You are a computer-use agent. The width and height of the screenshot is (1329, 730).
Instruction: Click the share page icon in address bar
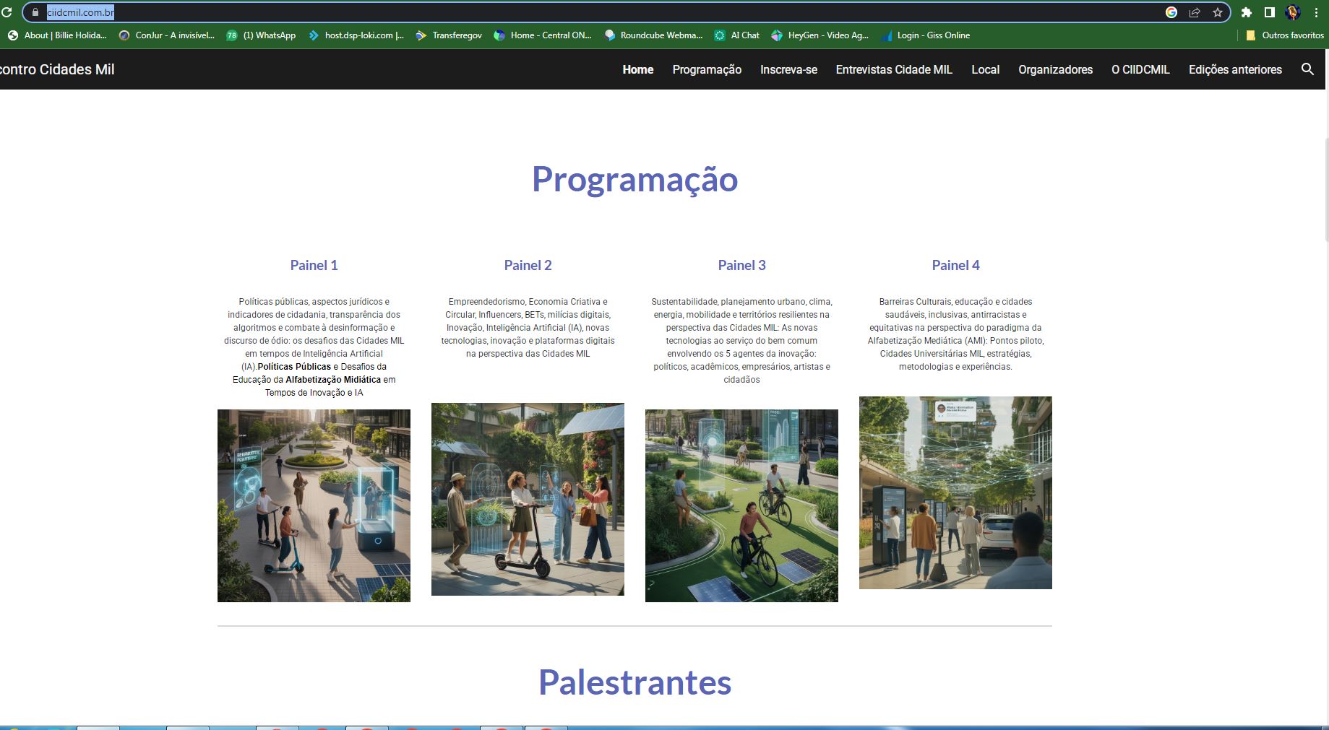click(1195, 12)
